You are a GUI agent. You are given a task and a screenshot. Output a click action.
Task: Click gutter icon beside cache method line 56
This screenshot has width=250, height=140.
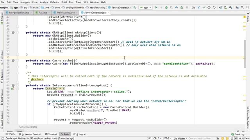(13, 61)
